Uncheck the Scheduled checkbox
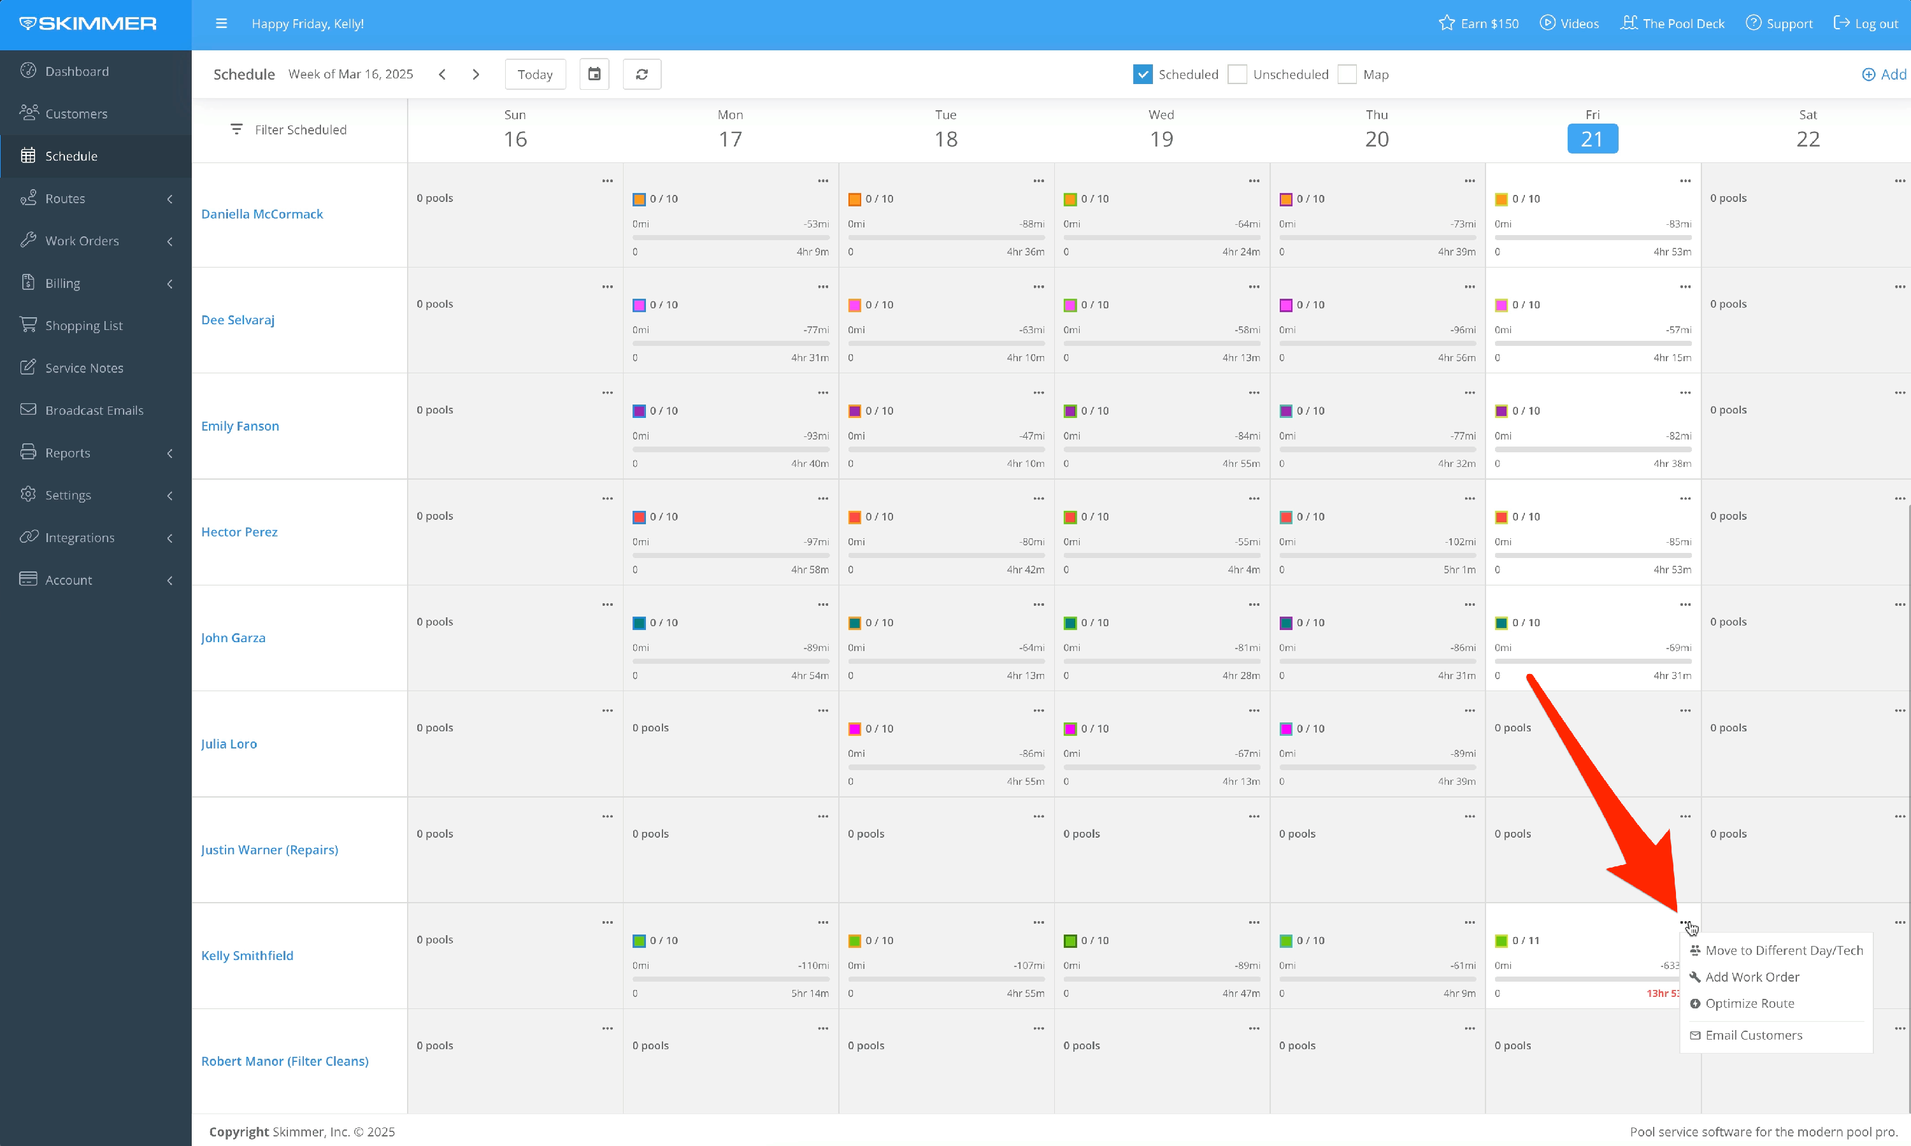 1143,74
